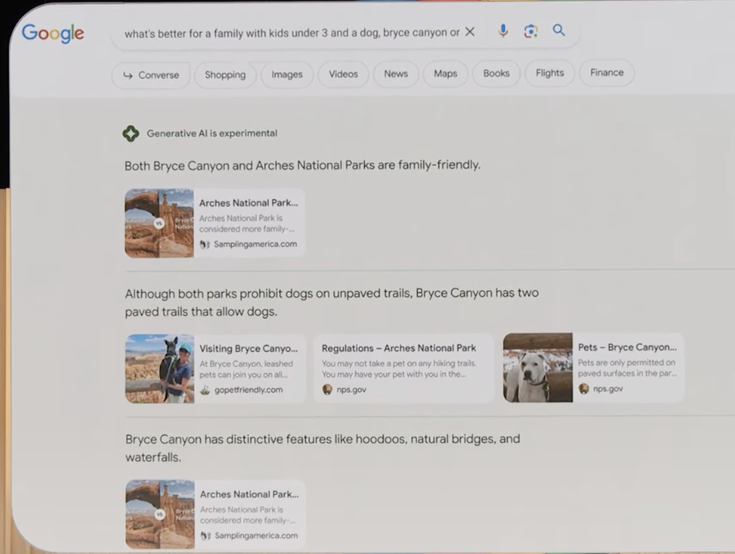The image size is (735, 554).
Task: Click the gopetfriendly.com favicon
Action: point(204,390)
